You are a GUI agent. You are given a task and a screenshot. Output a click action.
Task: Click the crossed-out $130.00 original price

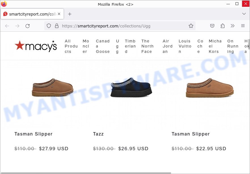(104, 149)
